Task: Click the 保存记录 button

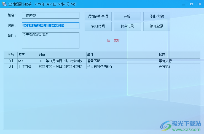Action: coord(127,26)
